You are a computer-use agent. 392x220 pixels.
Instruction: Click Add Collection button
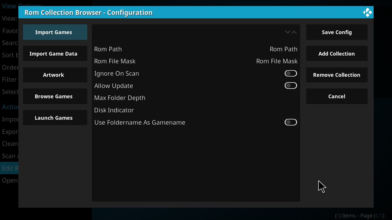coord(337,54)
